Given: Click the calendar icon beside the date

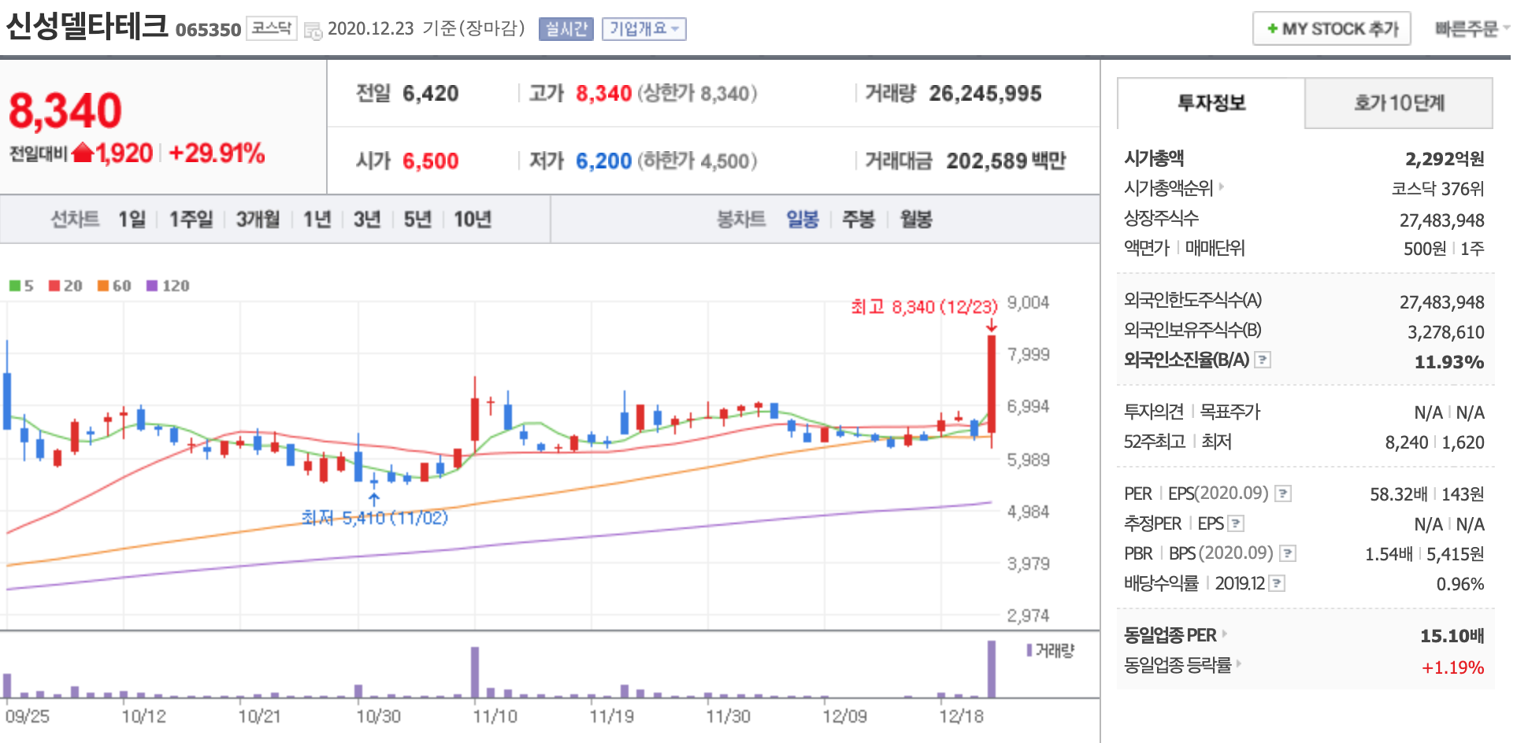Looking at the screenshot, I should [313, 31].
